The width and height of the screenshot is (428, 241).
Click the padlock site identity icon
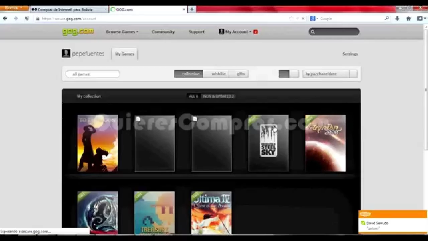38,19
